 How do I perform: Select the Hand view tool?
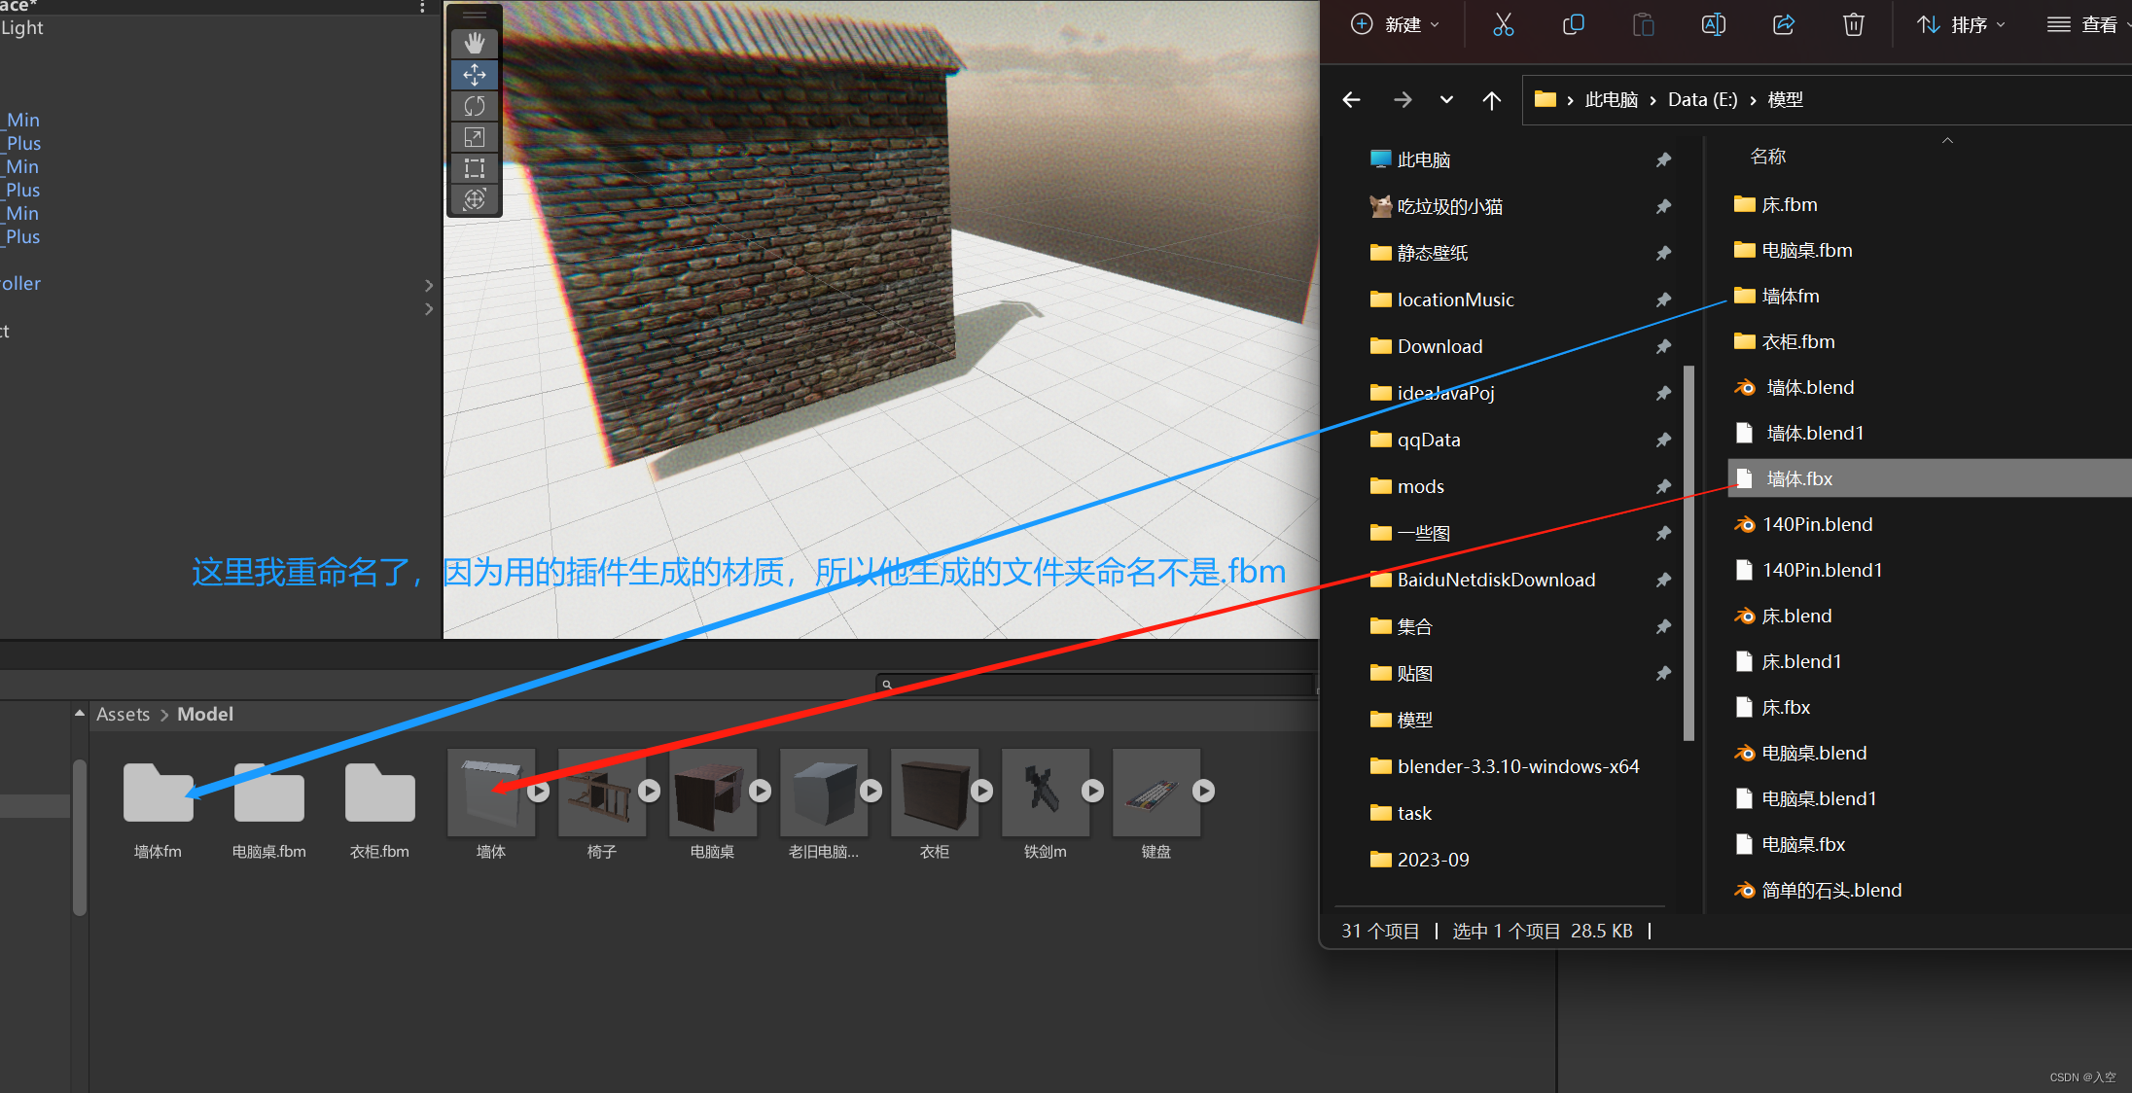point(475,44)
